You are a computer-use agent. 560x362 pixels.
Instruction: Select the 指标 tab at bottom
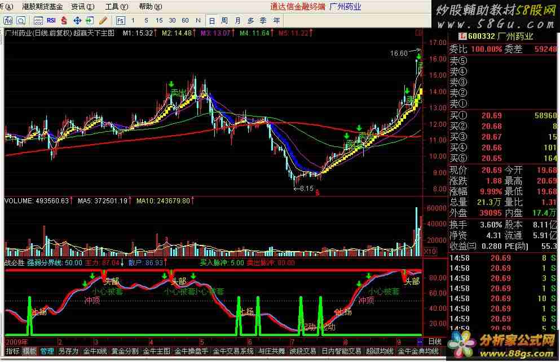point(12,351)
